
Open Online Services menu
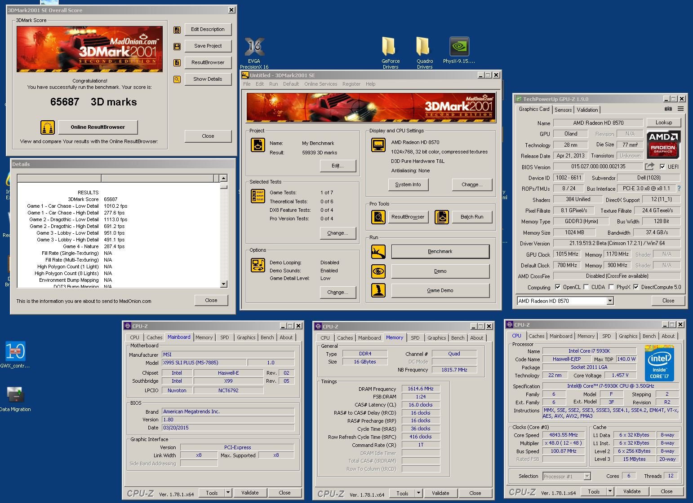320,84
